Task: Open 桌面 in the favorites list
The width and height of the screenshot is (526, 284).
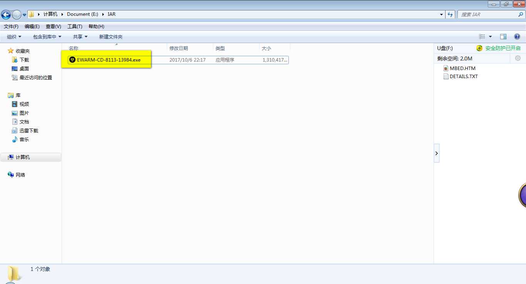Action: [x=24, y=68]
